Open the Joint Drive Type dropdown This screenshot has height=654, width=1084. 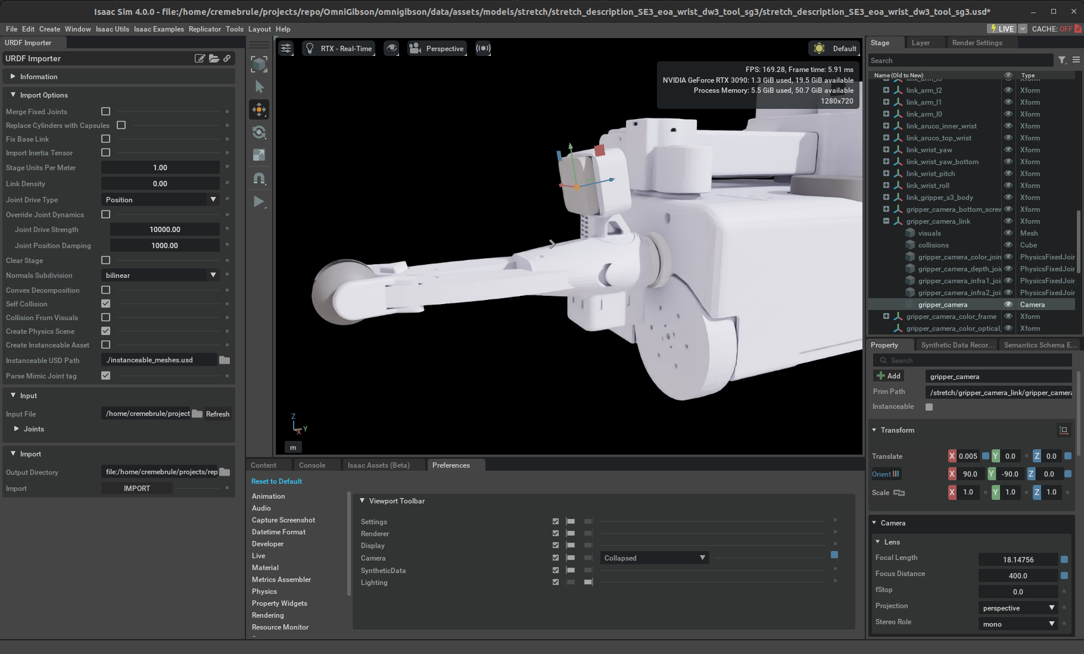click(160, 199)
